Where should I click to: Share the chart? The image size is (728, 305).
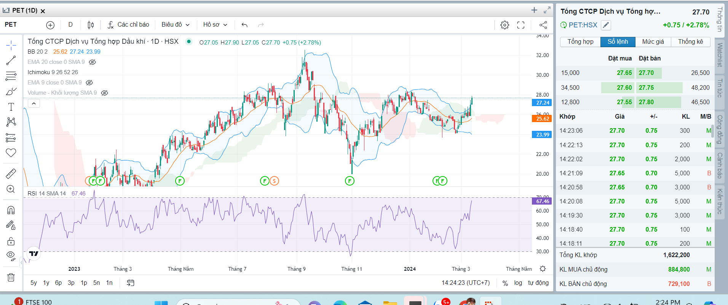pos(543,25)
